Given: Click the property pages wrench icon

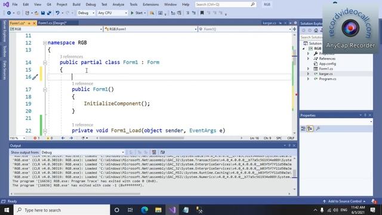Looking at the screenshot, I should click(x=318, y=128).
